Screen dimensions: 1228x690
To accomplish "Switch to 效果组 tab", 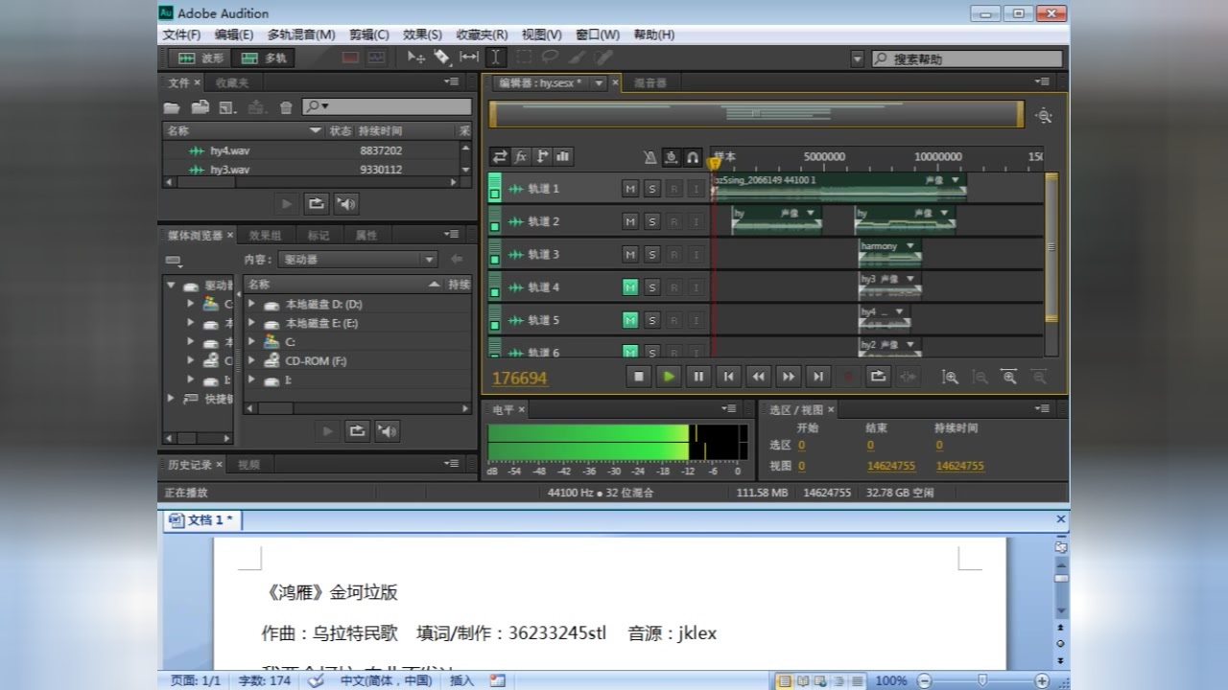I will [265, 235].
